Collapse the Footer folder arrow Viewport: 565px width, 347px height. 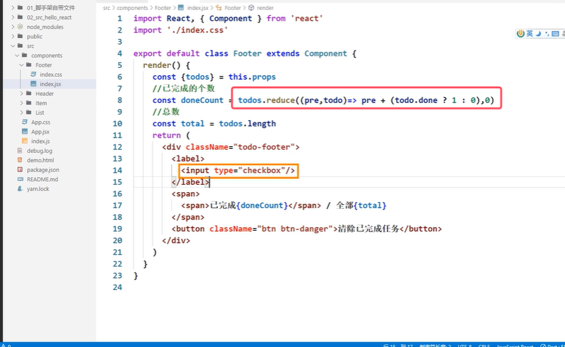pyautogui.click(x=22, y=65)
